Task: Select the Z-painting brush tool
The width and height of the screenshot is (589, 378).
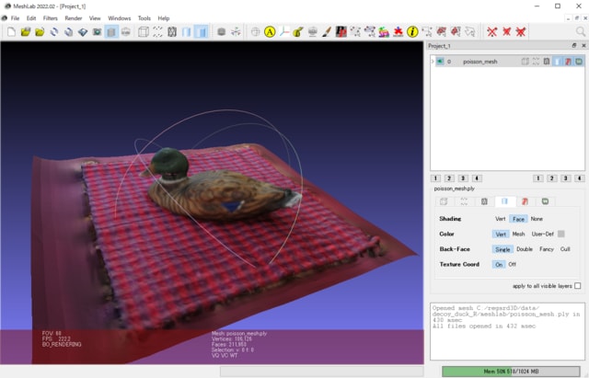Action: click(x=327, y=31)
